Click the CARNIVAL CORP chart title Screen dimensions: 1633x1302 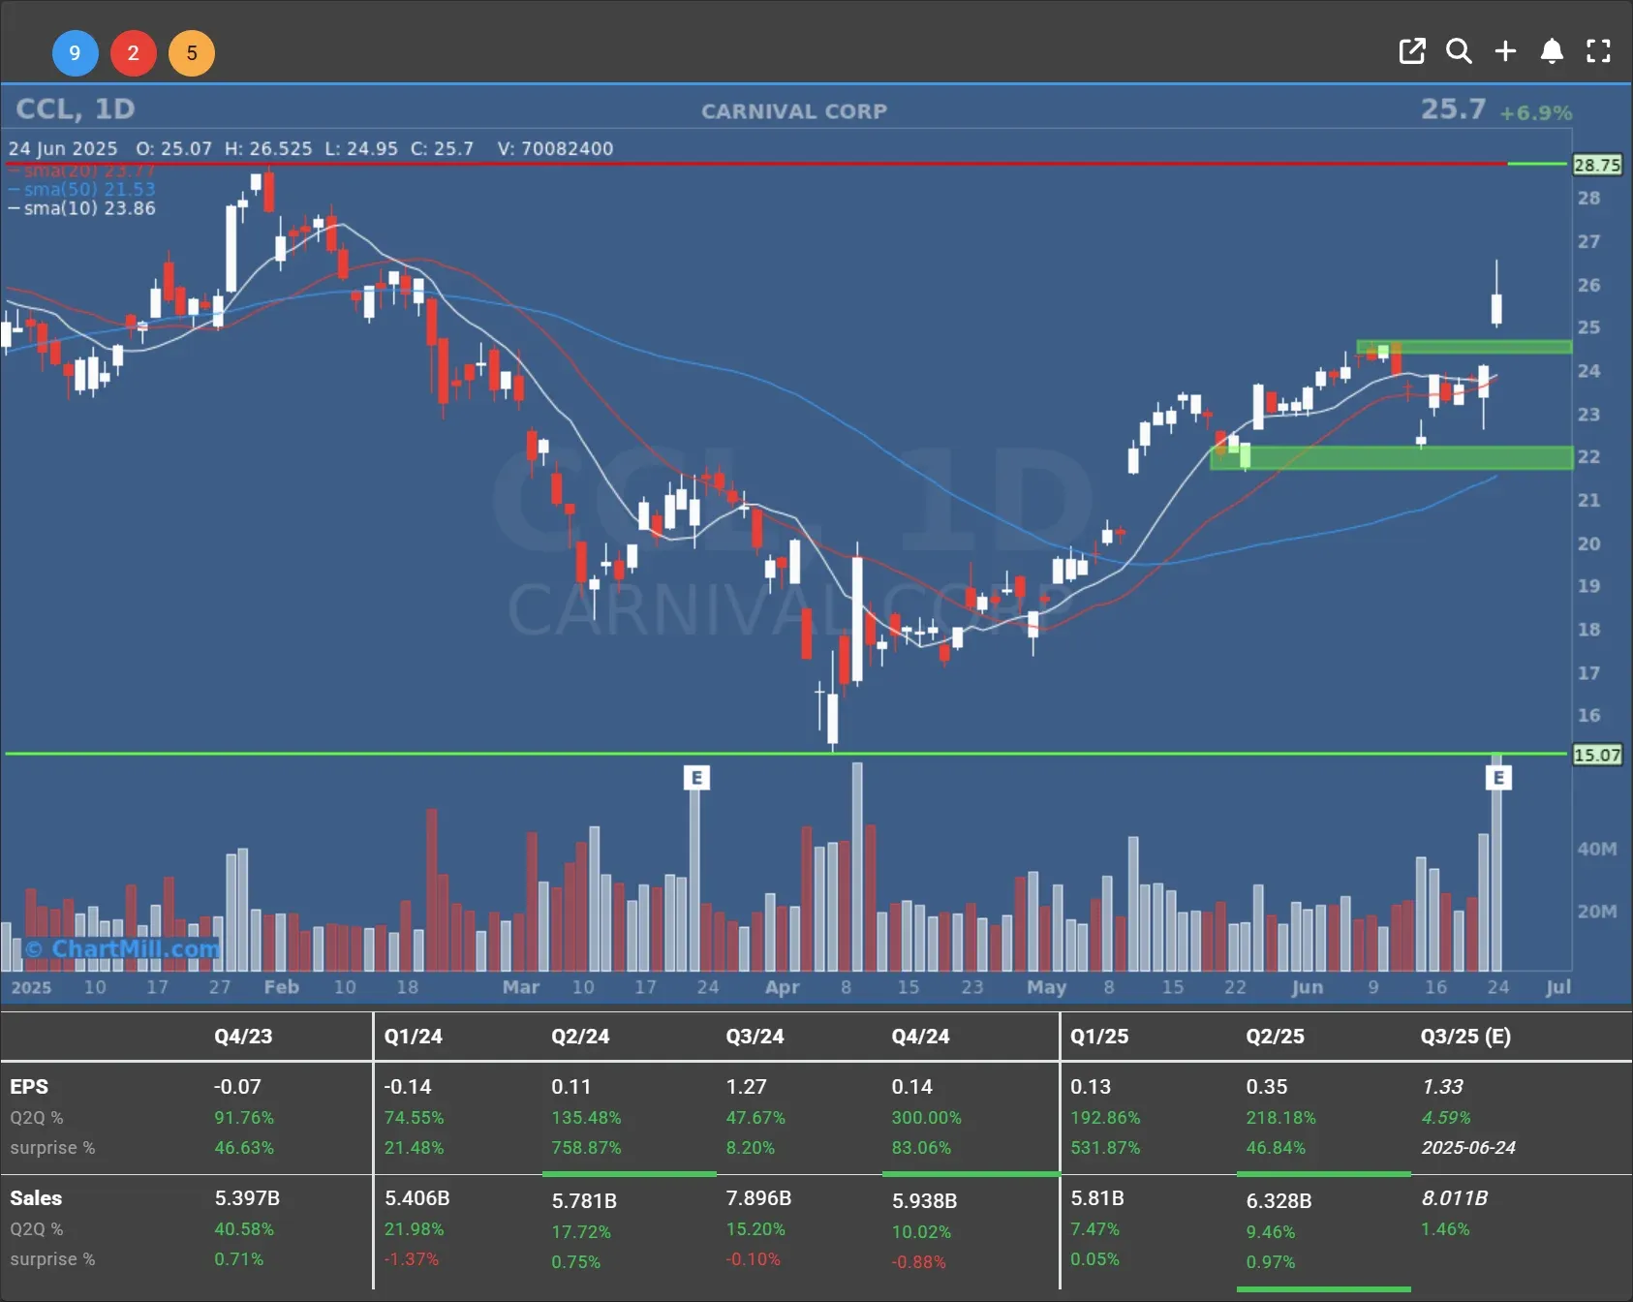(x=794, y=111)
